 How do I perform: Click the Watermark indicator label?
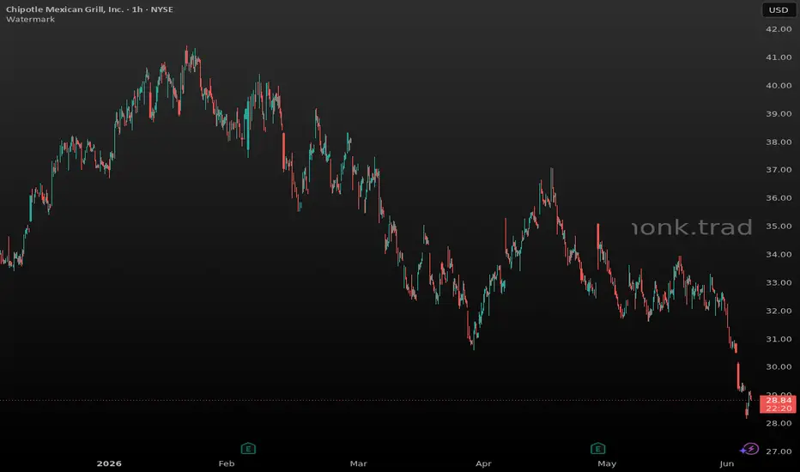click(x=30, y=20)
